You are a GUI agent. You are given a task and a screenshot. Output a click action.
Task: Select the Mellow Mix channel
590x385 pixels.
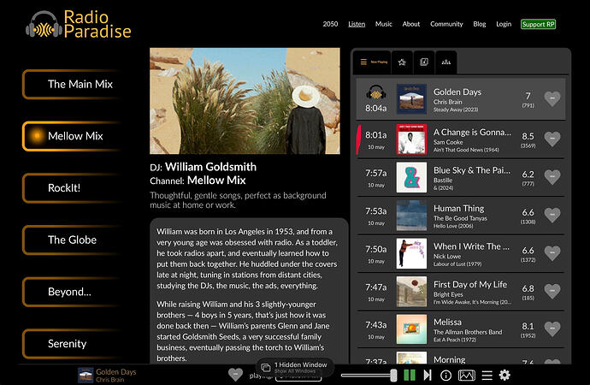click(72, 136)
